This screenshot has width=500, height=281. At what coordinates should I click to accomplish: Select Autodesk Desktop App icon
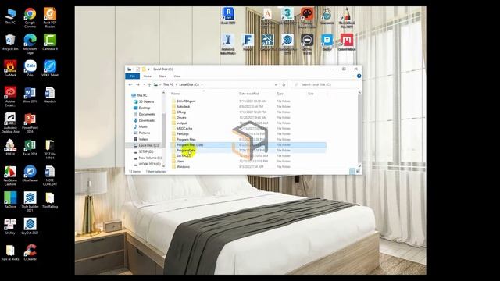10,123
